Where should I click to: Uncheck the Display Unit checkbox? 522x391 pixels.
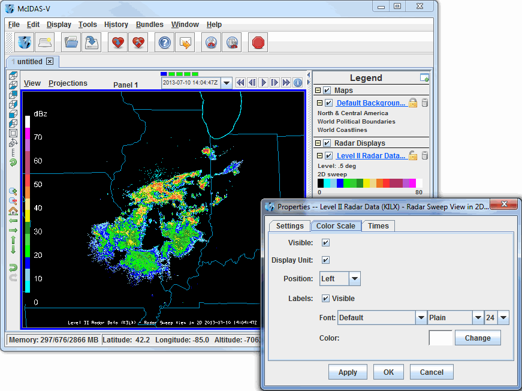point(325,260)
